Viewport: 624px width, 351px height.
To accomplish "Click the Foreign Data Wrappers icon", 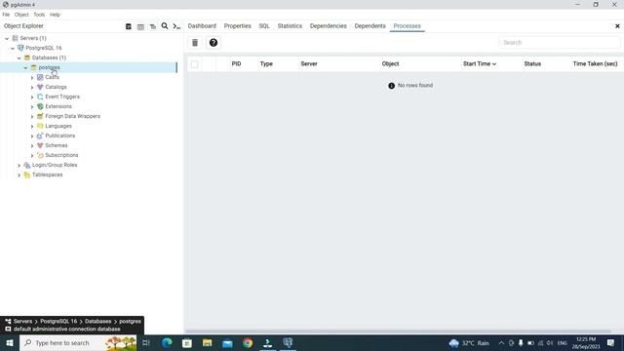I will click(x=40, y=116).
